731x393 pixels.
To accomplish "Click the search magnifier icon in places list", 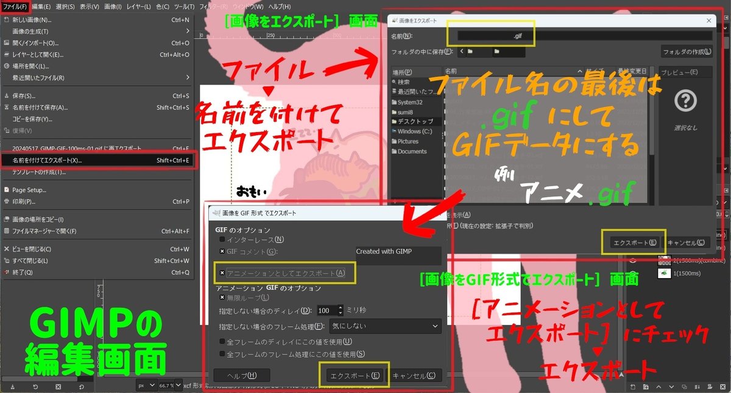I will (394, 82).
